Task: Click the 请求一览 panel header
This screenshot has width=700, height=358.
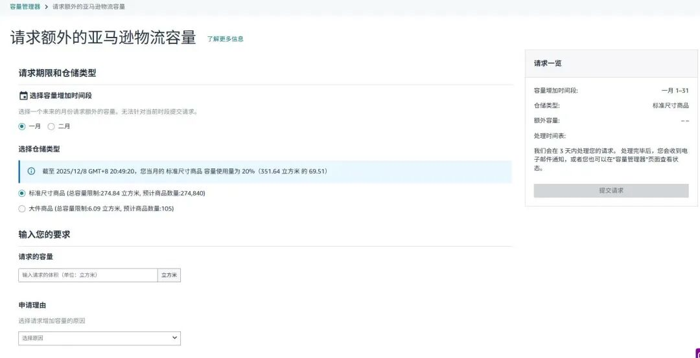Action: point(548,63)
